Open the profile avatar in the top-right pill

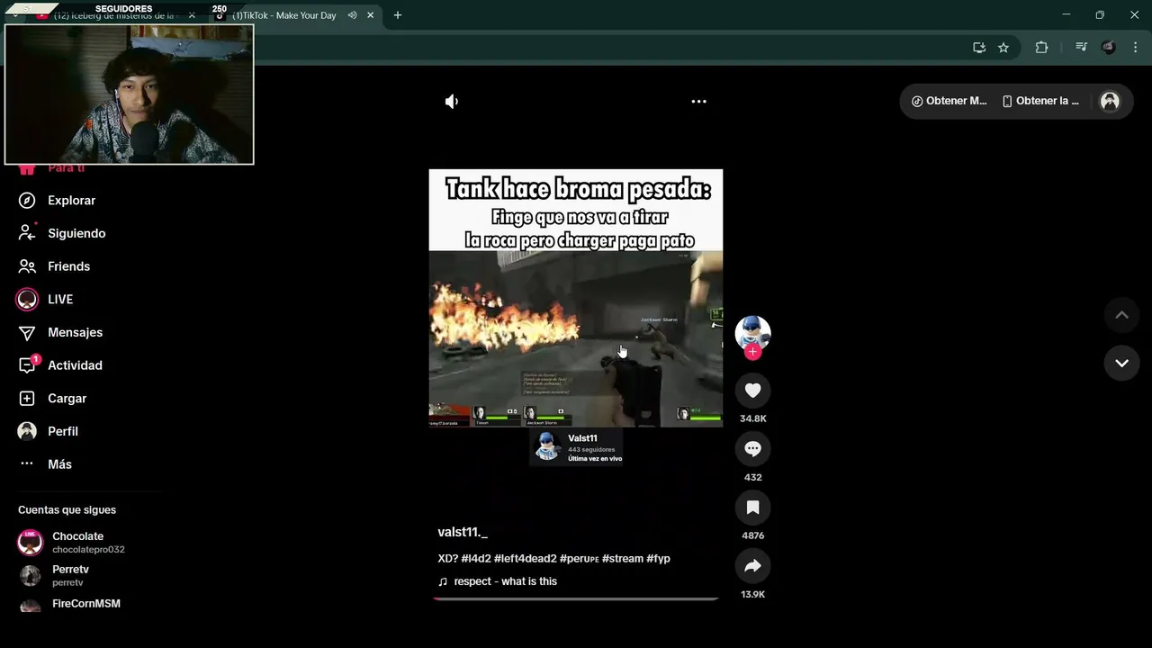(1110, 101)
